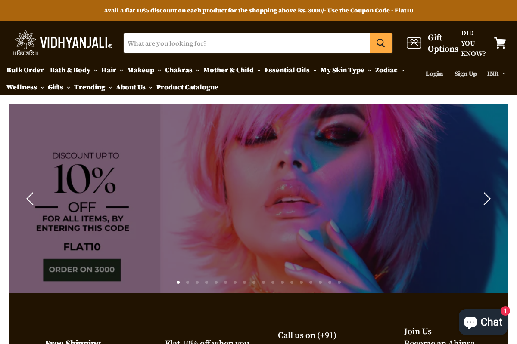Click the Login link
Image resolution: width=517 pixels, height=344 pixels.
point(434,74)
